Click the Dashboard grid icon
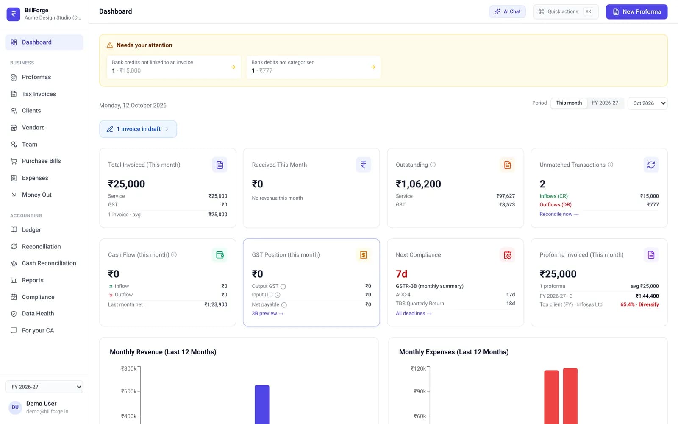The width and height of the screenshot is (678, 424). [x=14, y=42]
